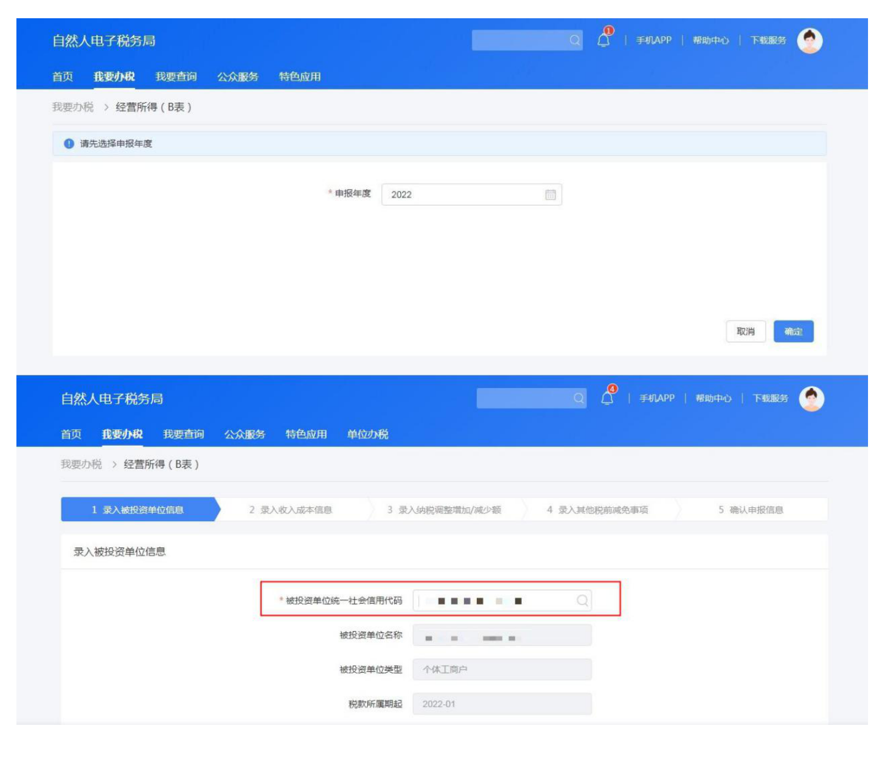Image resolution: width=896 pixels, height=776 pixels.
Task: Open user avatar in top header
Action: [x=810, y=41]
